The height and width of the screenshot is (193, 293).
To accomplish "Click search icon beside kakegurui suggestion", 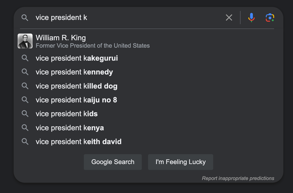I will (25, 59).
